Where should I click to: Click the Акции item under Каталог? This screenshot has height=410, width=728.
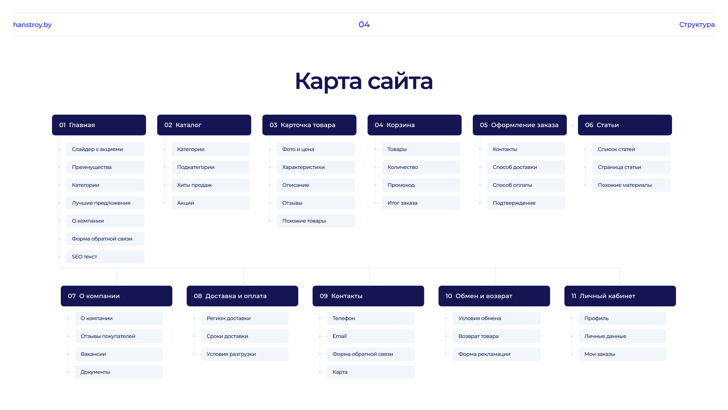coord(210,203)
